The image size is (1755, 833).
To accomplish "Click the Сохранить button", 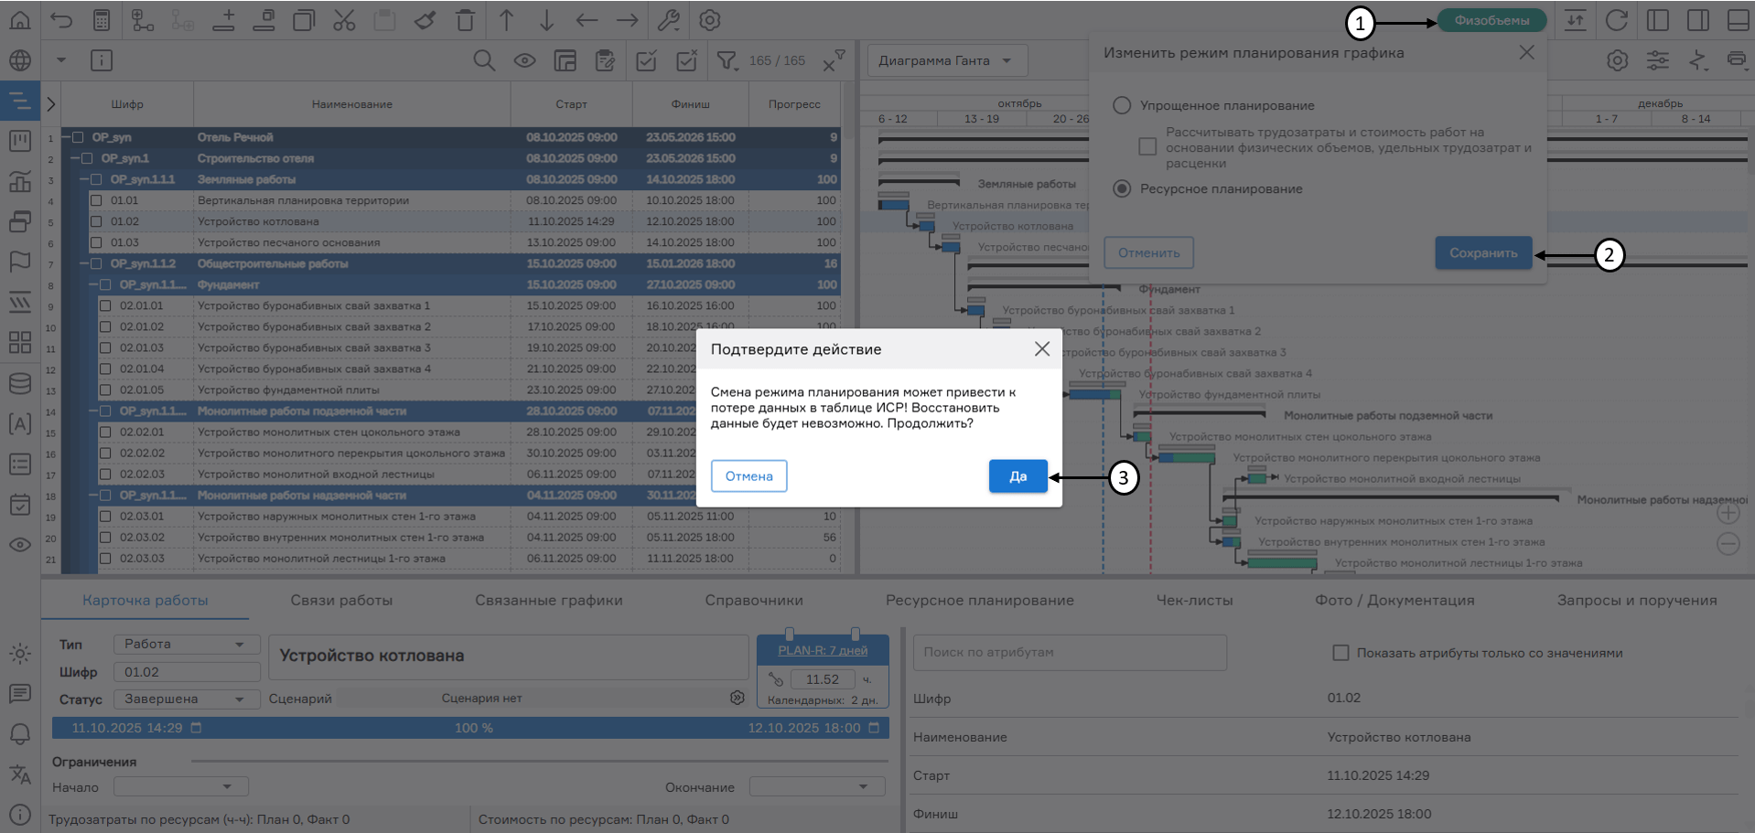I will 1482,253.
